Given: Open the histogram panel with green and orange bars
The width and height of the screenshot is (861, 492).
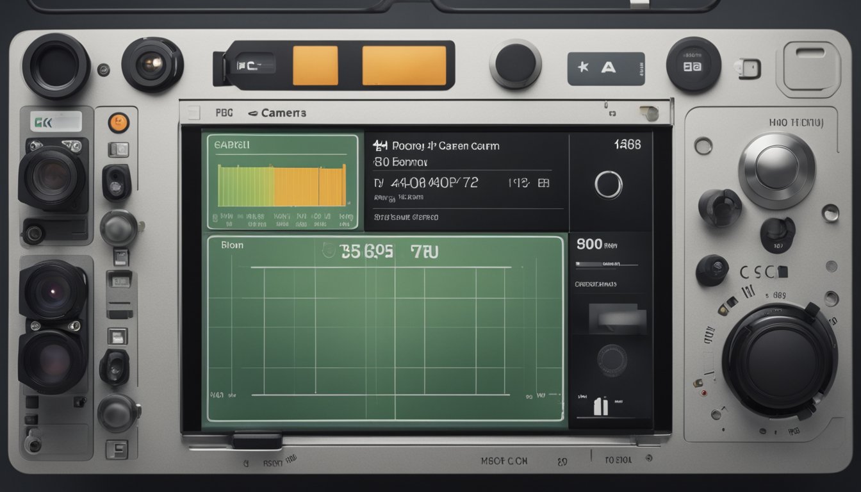Looking at the screenshot, I should coord(281,181).
